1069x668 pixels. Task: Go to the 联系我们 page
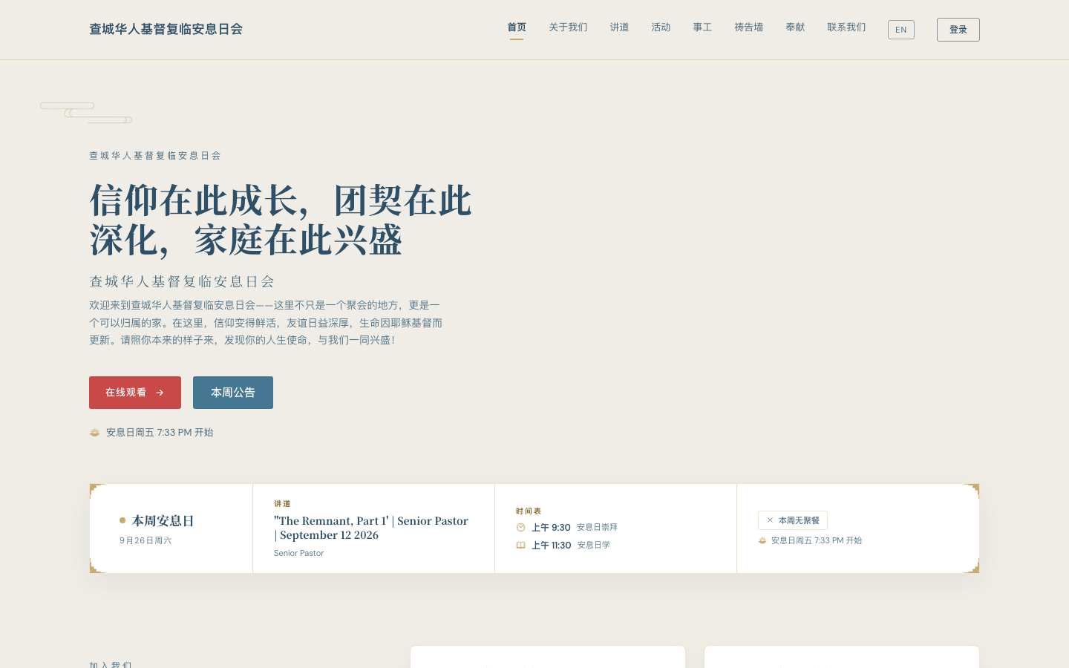[846, 27]
